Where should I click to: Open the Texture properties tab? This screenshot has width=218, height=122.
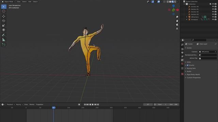click(x=182, y=74)
